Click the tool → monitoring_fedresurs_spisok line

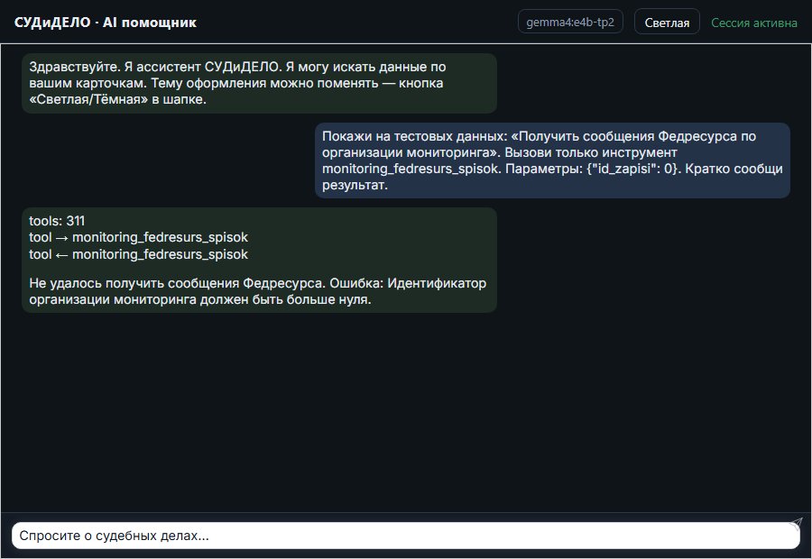click(x=138, y=237)
